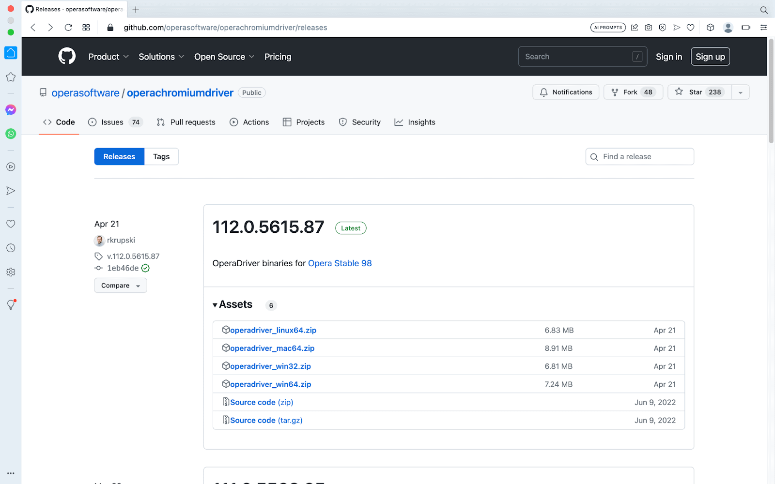Open tag v.112.0.5615.87
The image size is (775, 484).
(133, 257)
